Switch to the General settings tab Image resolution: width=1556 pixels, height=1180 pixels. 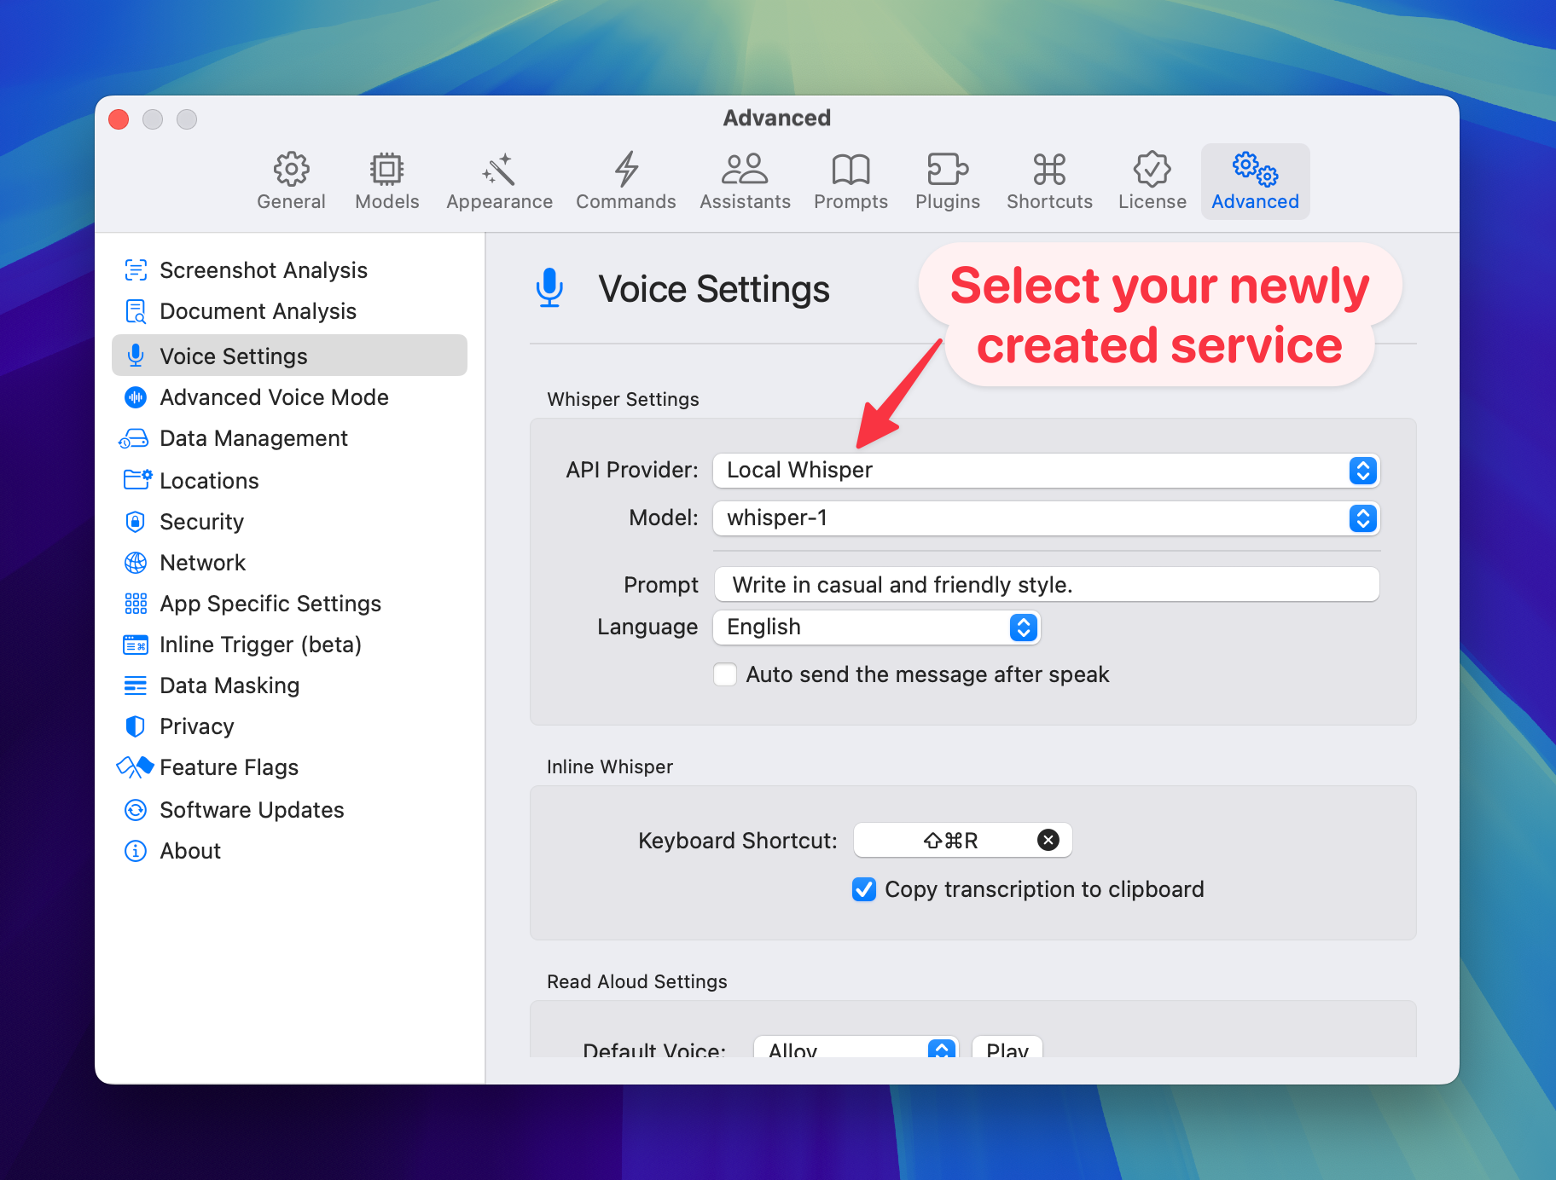pos(291,181)
